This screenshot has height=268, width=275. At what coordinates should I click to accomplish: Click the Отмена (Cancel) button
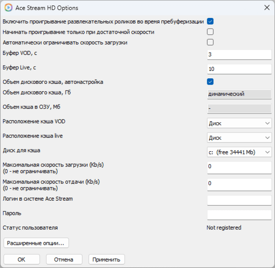64,260
